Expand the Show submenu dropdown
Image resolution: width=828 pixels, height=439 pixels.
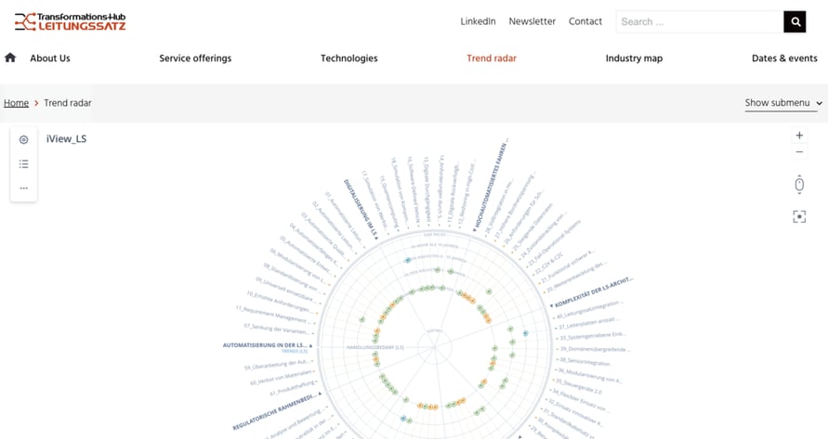[783, 103]
